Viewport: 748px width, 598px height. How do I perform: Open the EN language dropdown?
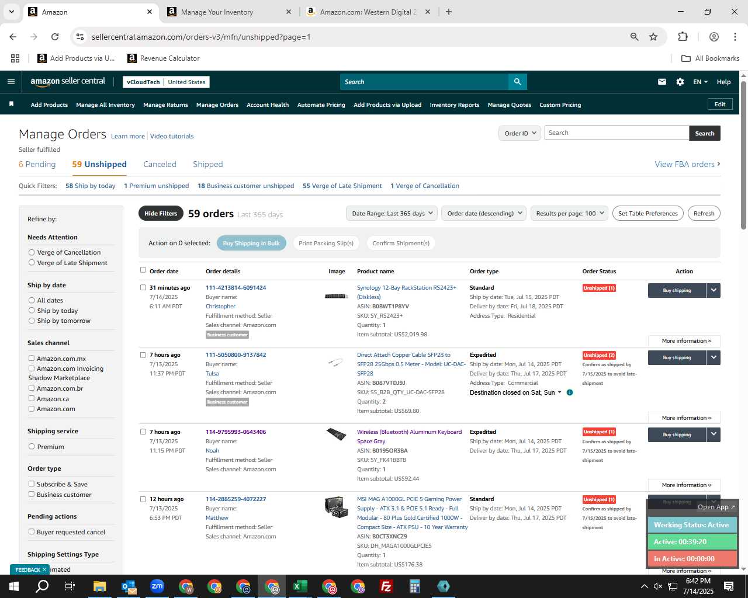click(x=700, y=82)
